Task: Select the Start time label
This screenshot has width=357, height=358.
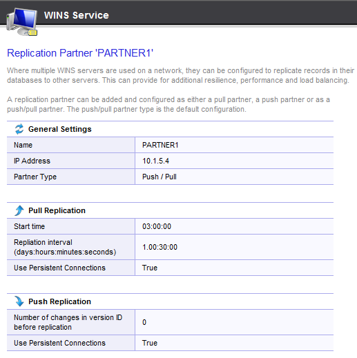Action: coord(29,226)
